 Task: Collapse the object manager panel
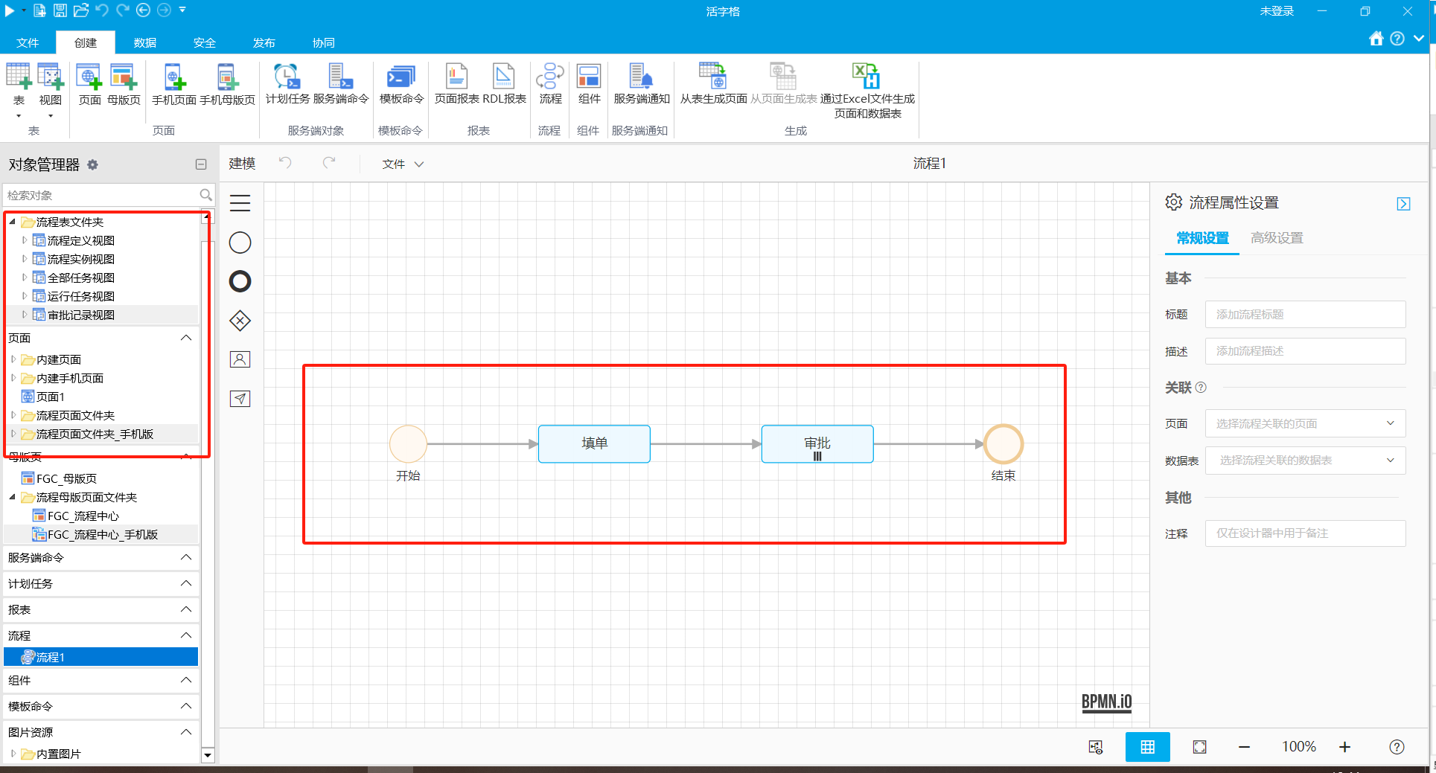click(x=201, y=164)
